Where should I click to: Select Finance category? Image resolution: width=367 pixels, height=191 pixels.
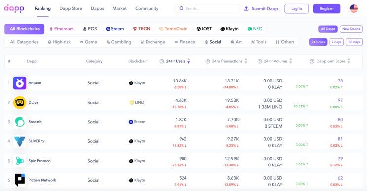coord(184,42)
